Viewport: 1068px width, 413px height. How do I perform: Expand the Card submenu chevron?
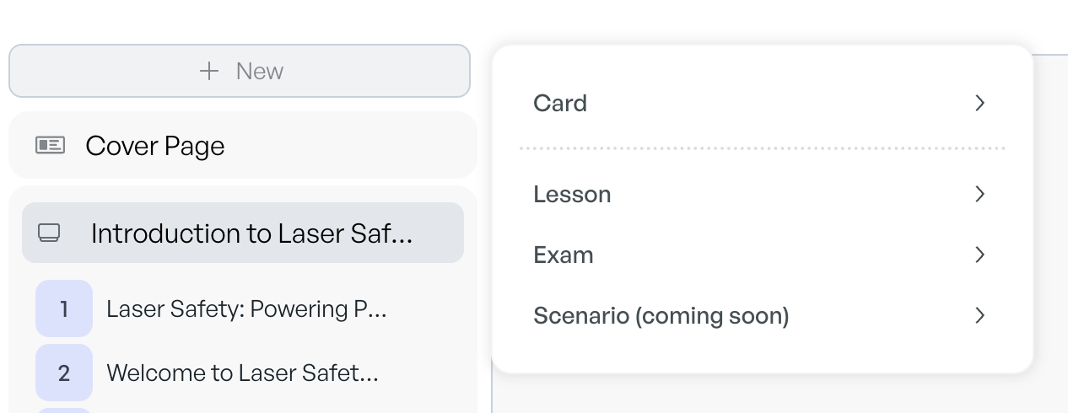[979, 103]
